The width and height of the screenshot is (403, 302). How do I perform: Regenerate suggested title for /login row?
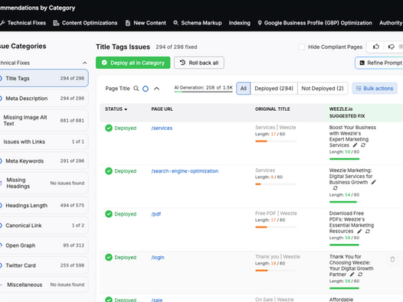(360, 274)
